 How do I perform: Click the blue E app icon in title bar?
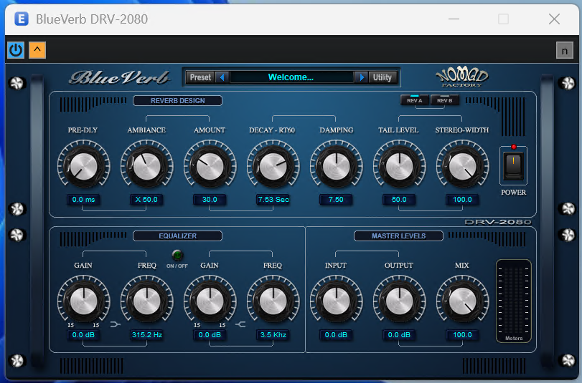pyautogui.click(x=21, y=19)
